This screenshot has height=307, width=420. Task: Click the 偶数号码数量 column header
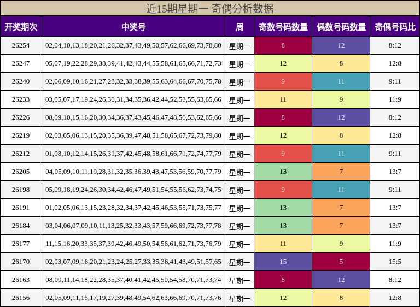[x=341, y=27]
